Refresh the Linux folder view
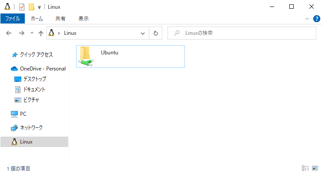322x174 pixels. click(x=156, y=33)
